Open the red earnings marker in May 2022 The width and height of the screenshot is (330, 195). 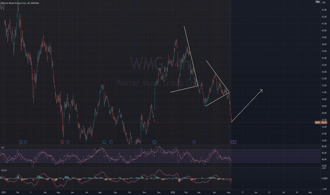pos(62,142)
